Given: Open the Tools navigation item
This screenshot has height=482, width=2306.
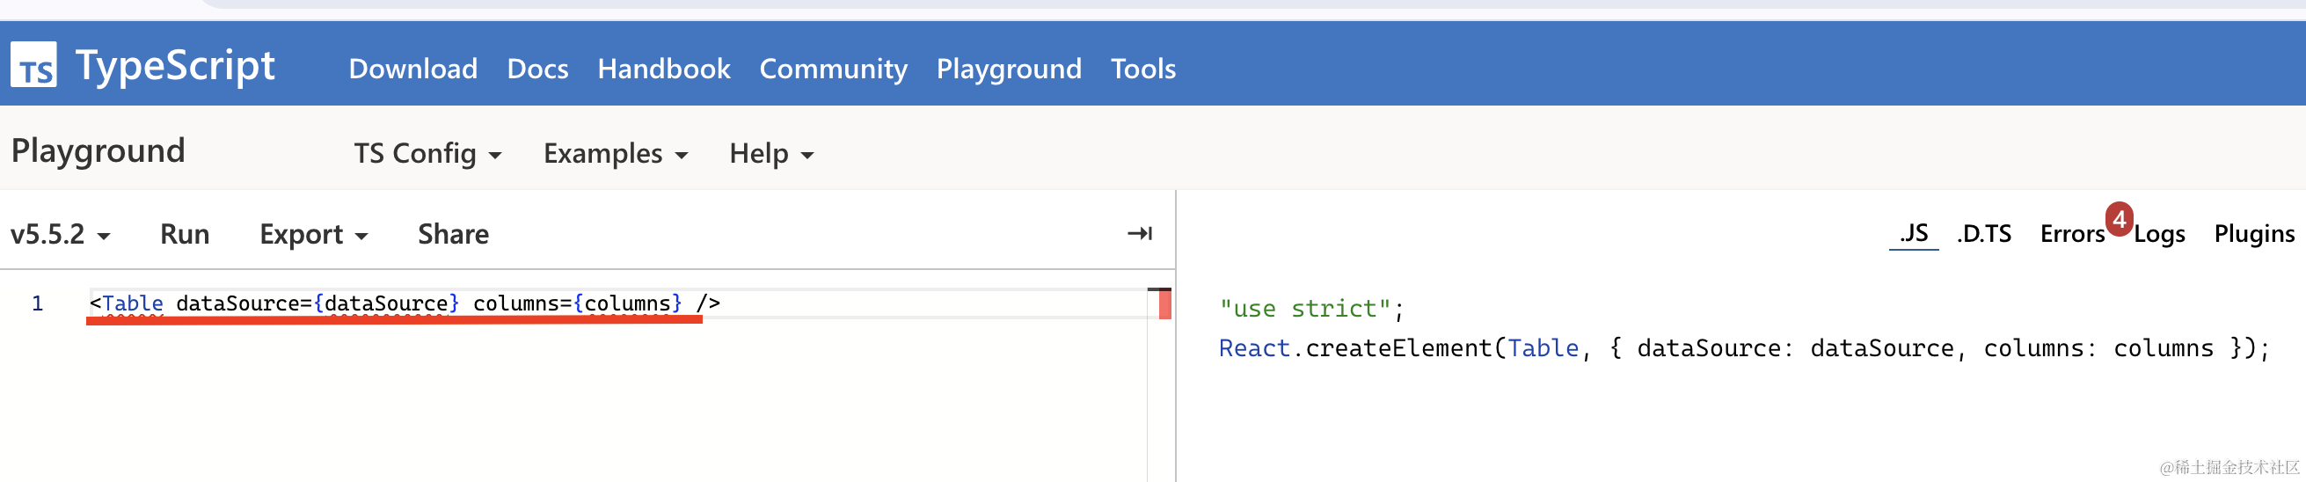Looking at the screenshot, I should point(1143,69).
